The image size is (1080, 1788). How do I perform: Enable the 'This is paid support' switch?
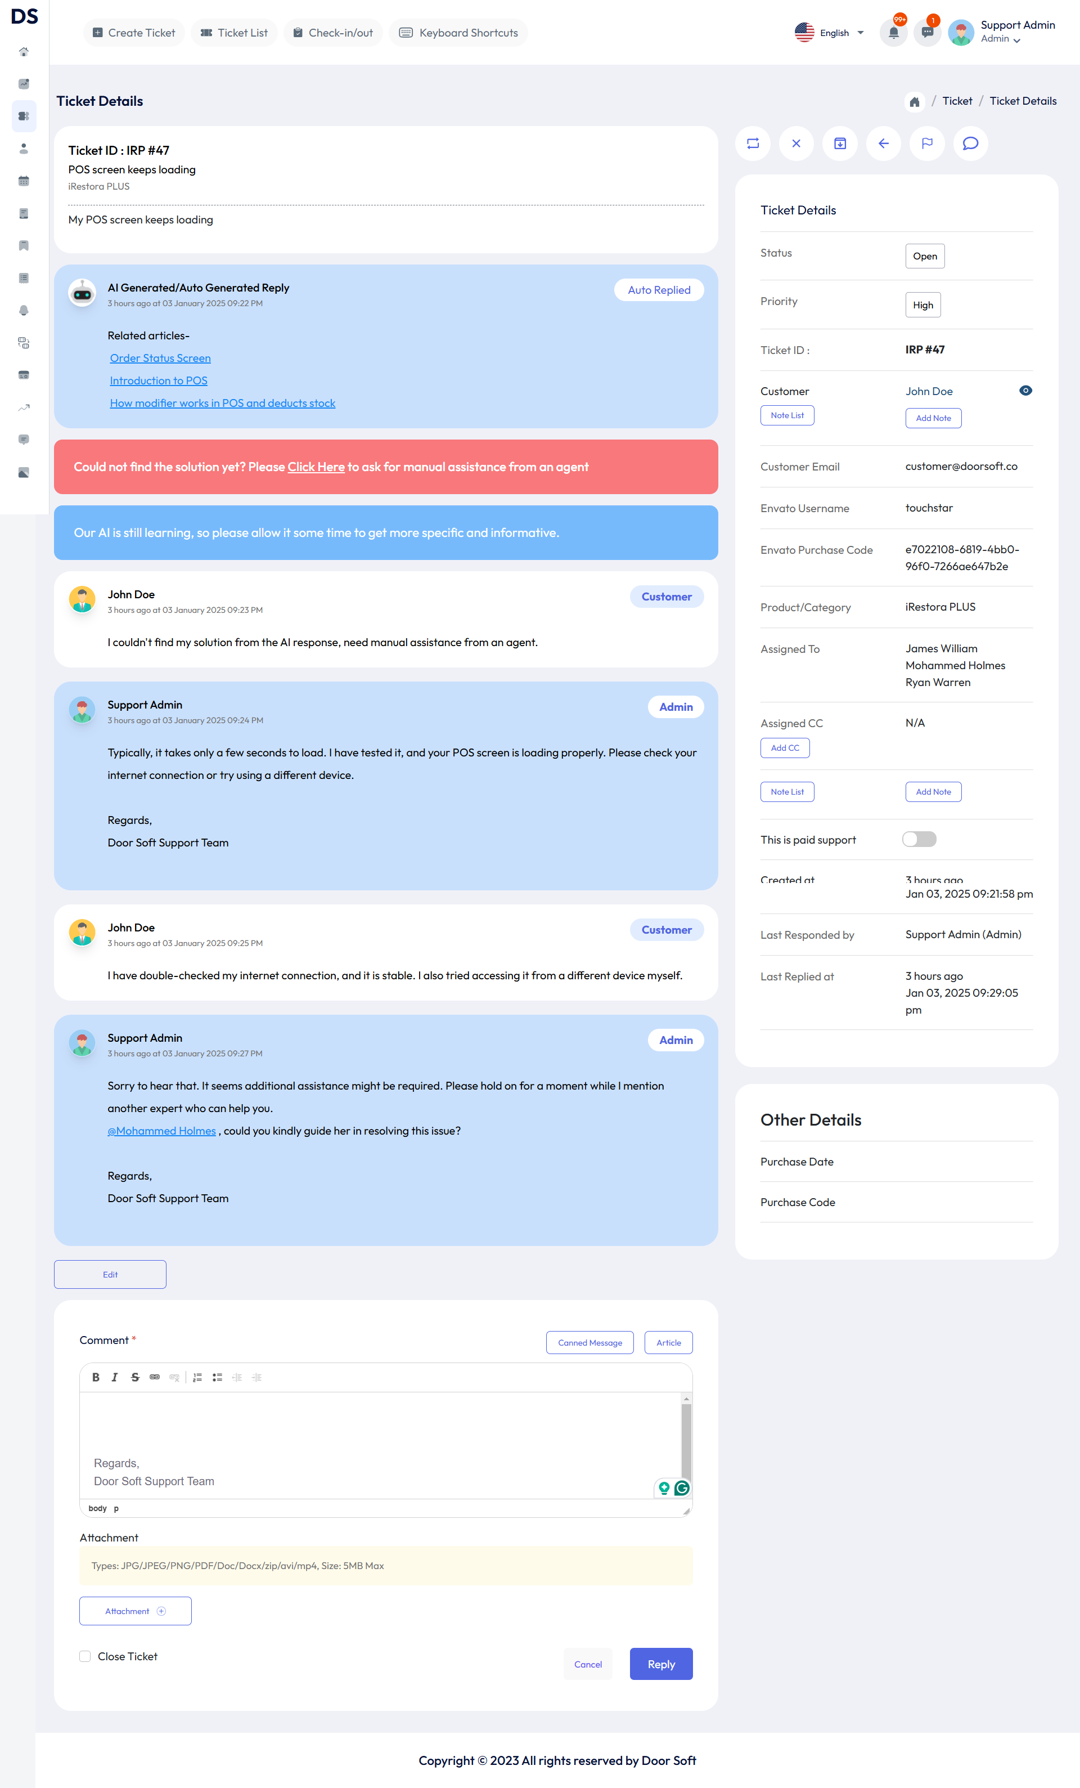pos(919,839)
